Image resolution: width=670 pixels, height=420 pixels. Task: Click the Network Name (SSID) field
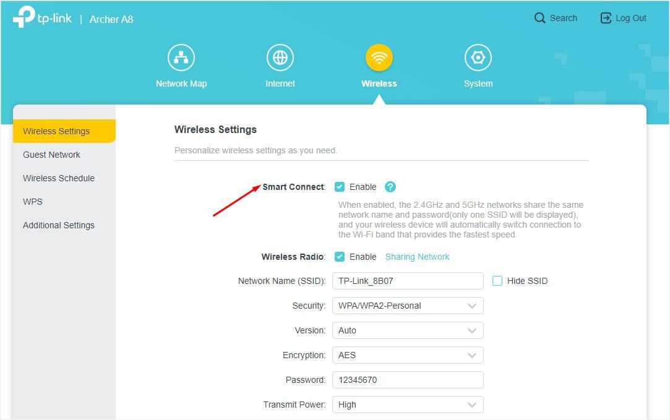pos(408,281)
